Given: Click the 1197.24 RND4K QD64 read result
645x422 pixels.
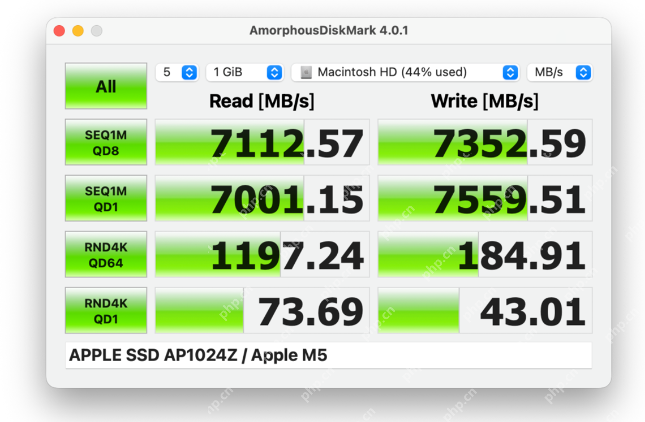Looking at the screenshot, I should (262, 255).
